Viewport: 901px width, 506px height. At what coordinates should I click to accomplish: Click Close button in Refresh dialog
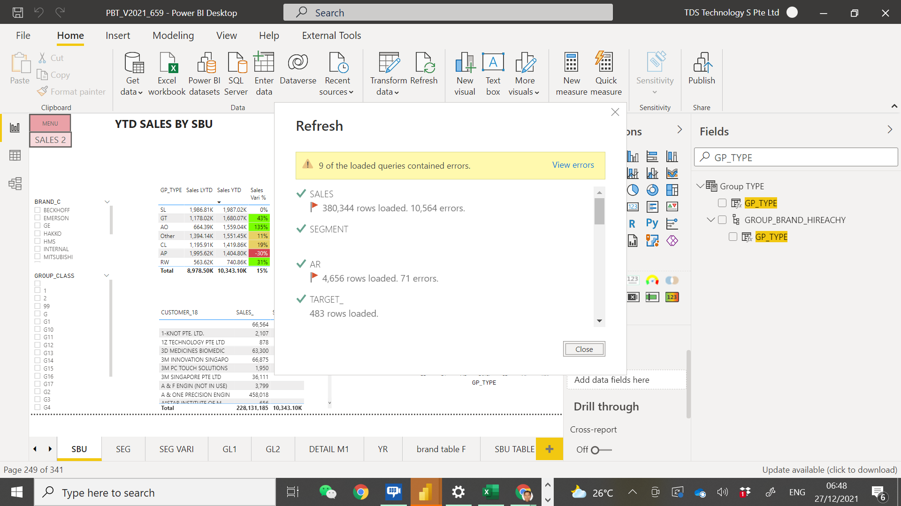click(584, 349)
